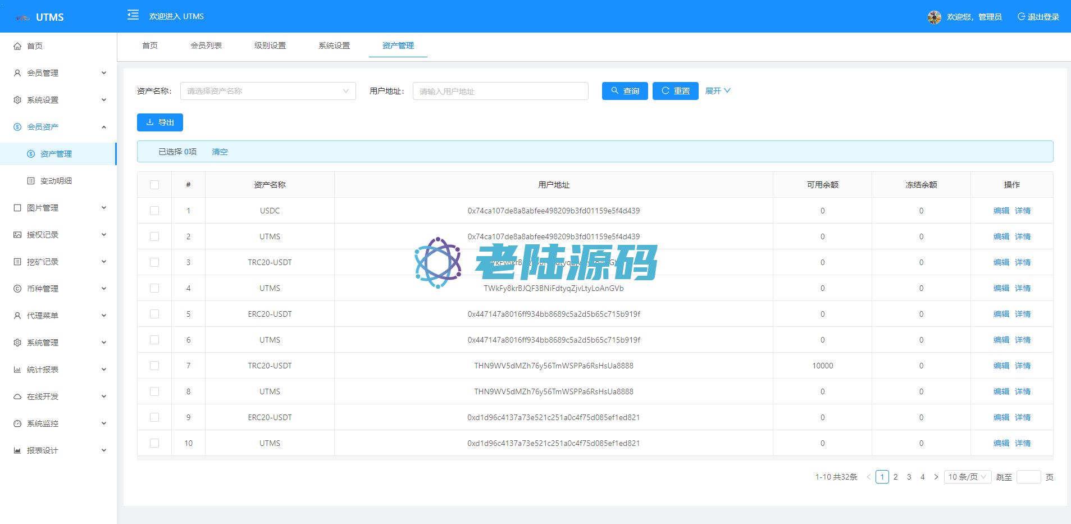Select the checkbox for row 7 TRC20-USDT

click(154, 366)
